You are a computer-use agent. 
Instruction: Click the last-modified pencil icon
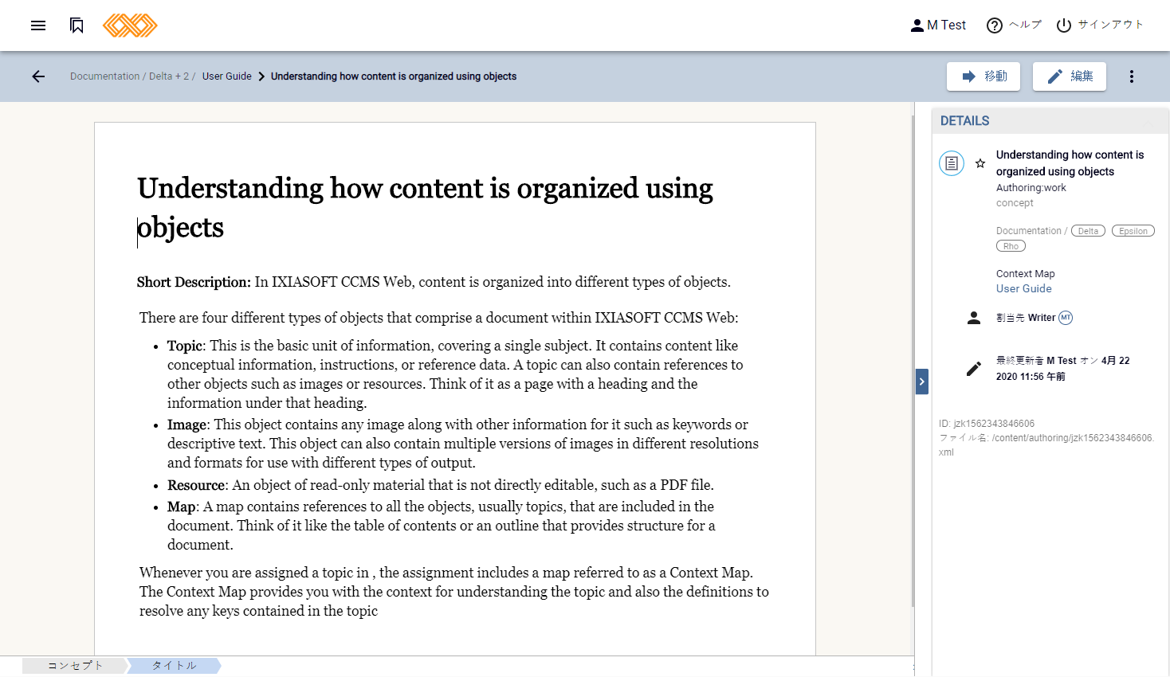[974, 369]
